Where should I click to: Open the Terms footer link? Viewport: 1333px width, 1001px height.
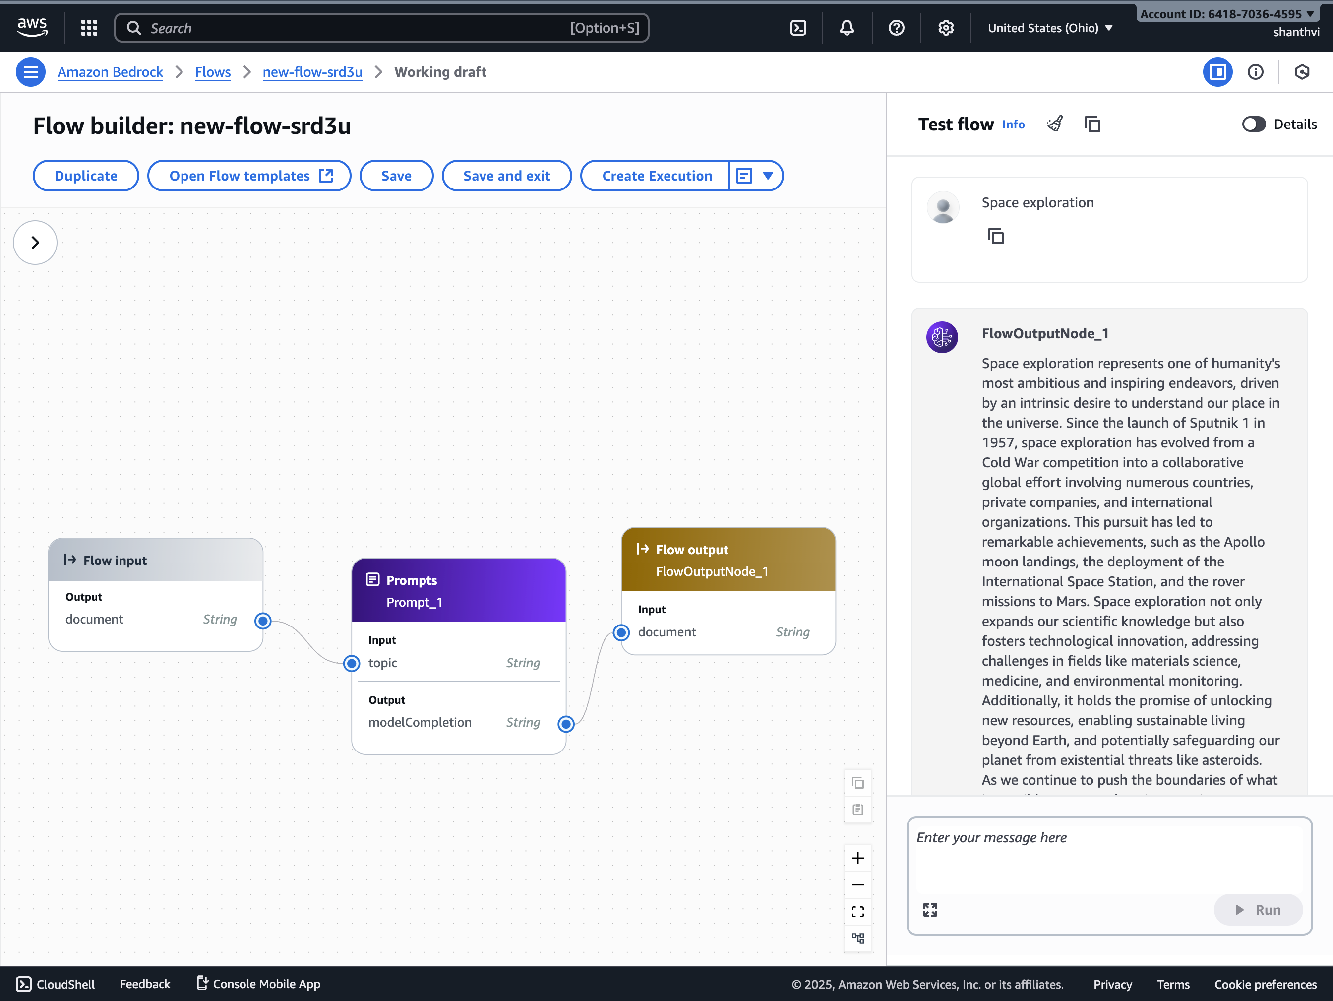[1173, 984]
